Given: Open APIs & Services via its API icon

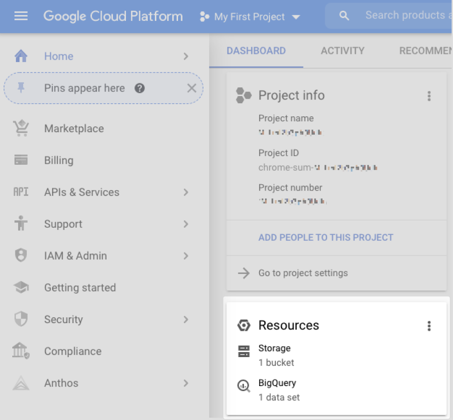Looking at the screenshot, I should (x=21, y=192).
